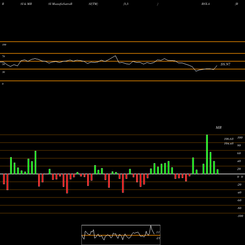Click the '(3,5' parameter text in header
Image resolution: width=245 pixels, height=245 pixels.
click(x=126, y=4)
